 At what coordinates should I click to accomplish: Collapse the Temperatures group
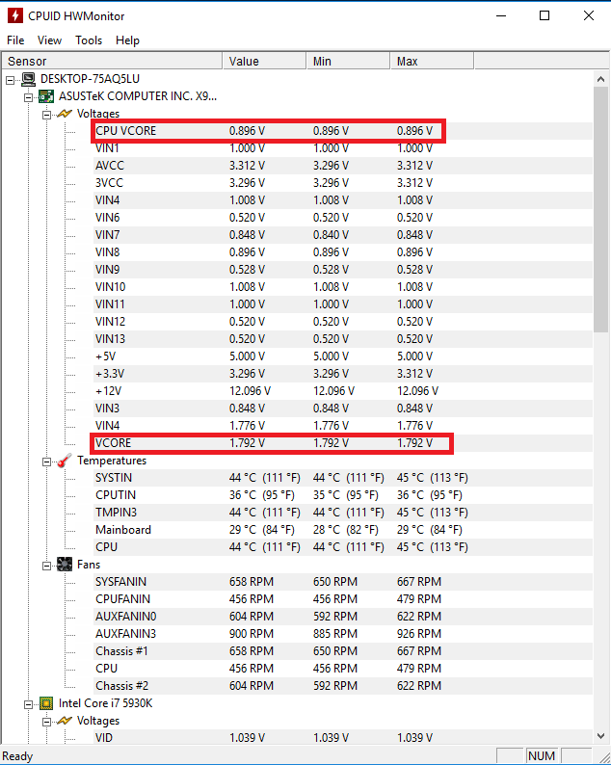[x=46, y=462]
